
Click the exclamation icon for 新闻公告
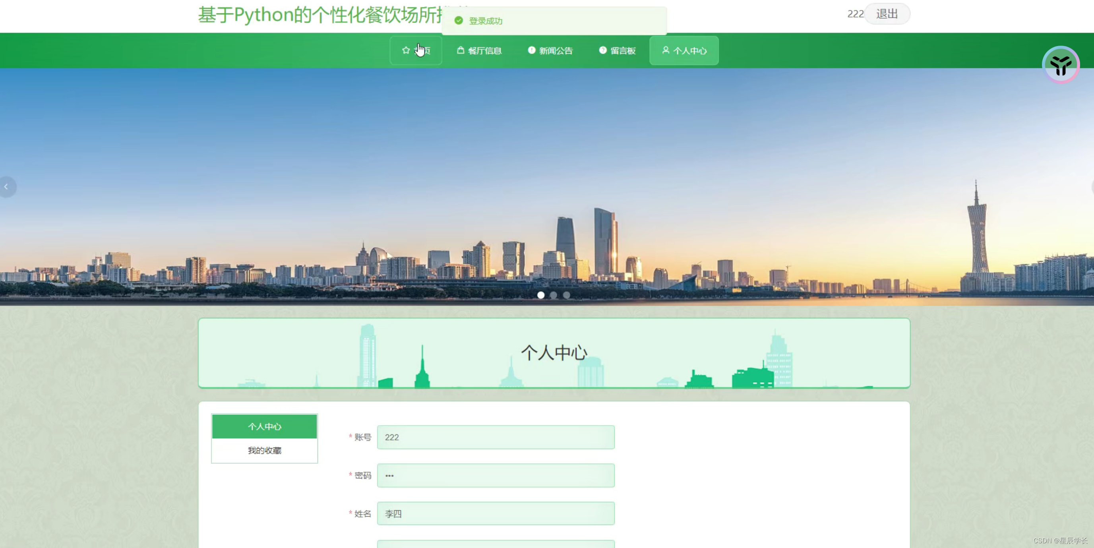pos(531,50)
